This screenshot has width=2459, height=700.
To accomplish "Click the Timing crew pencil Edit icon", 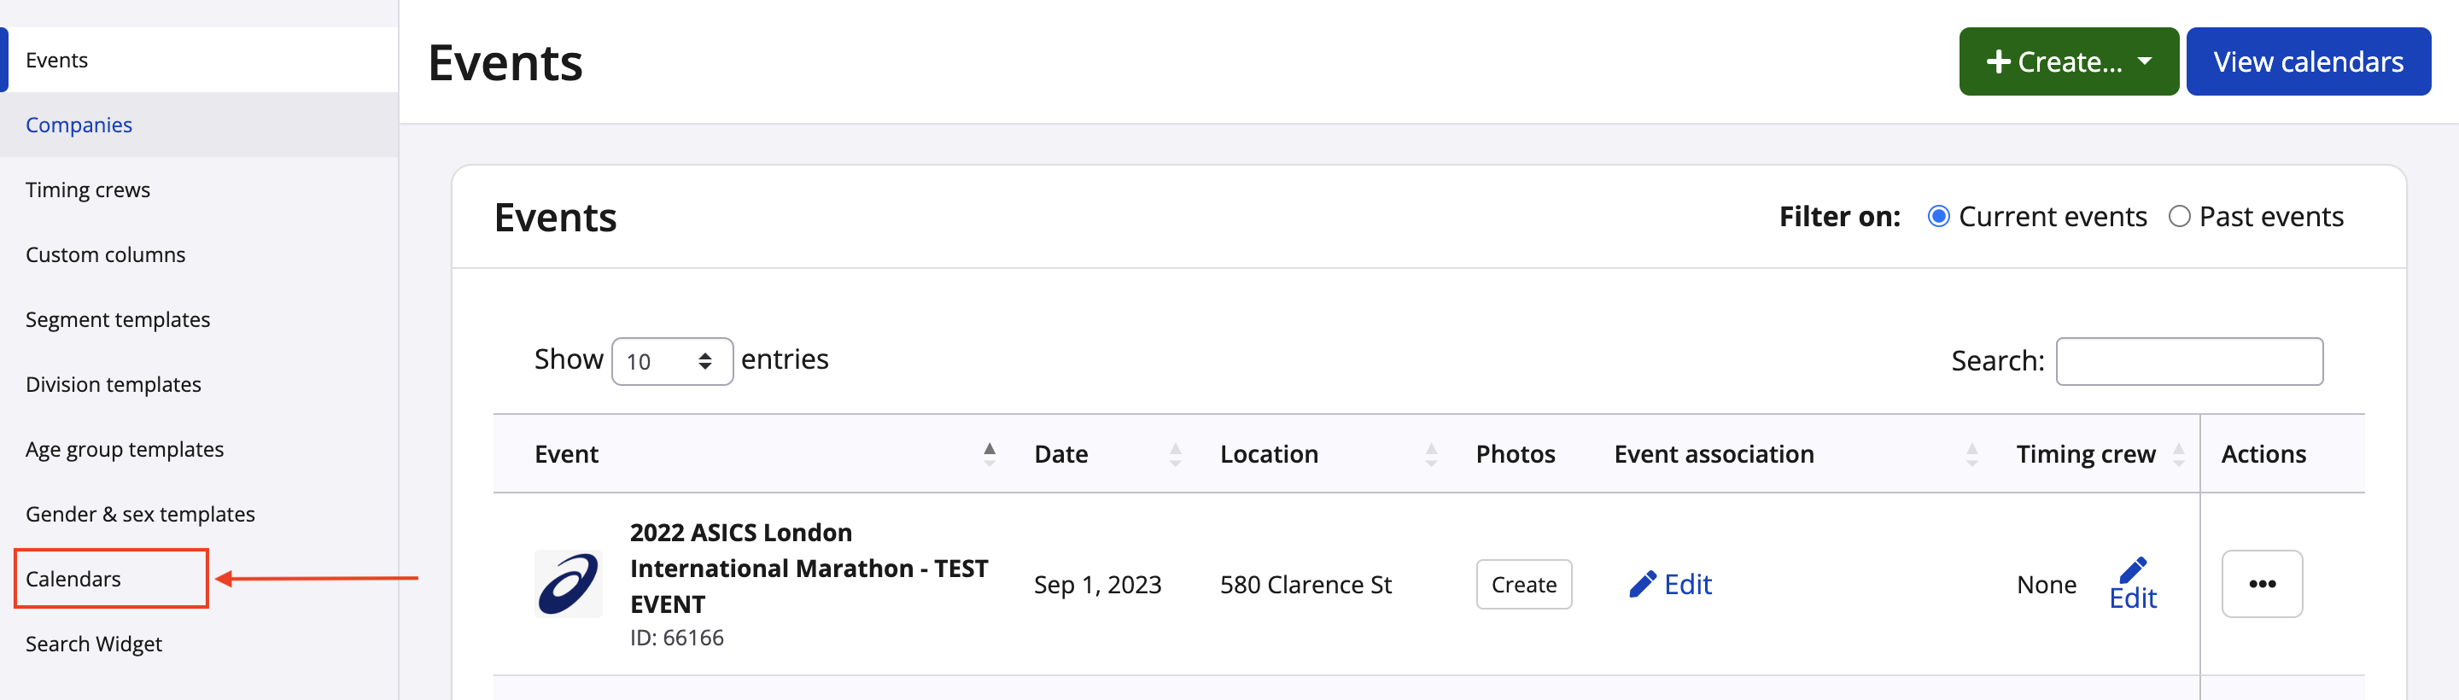I will [x=2133, y=570].
